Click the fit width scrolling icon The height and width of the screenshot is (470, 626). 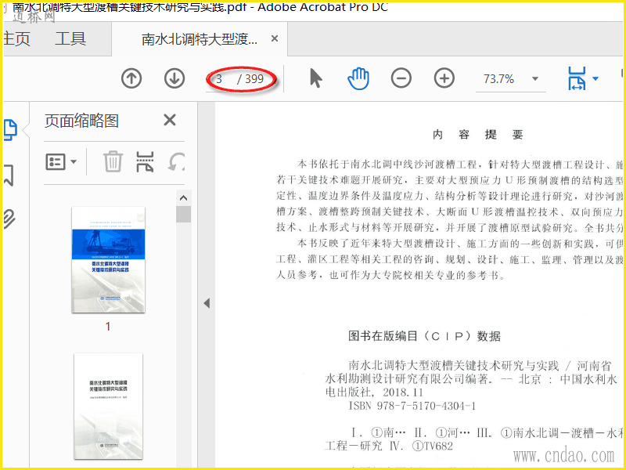click(x=577, y=78)
